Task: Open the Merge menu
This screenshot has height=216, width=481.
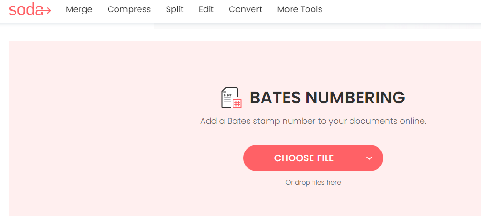Action: (79, 9)
